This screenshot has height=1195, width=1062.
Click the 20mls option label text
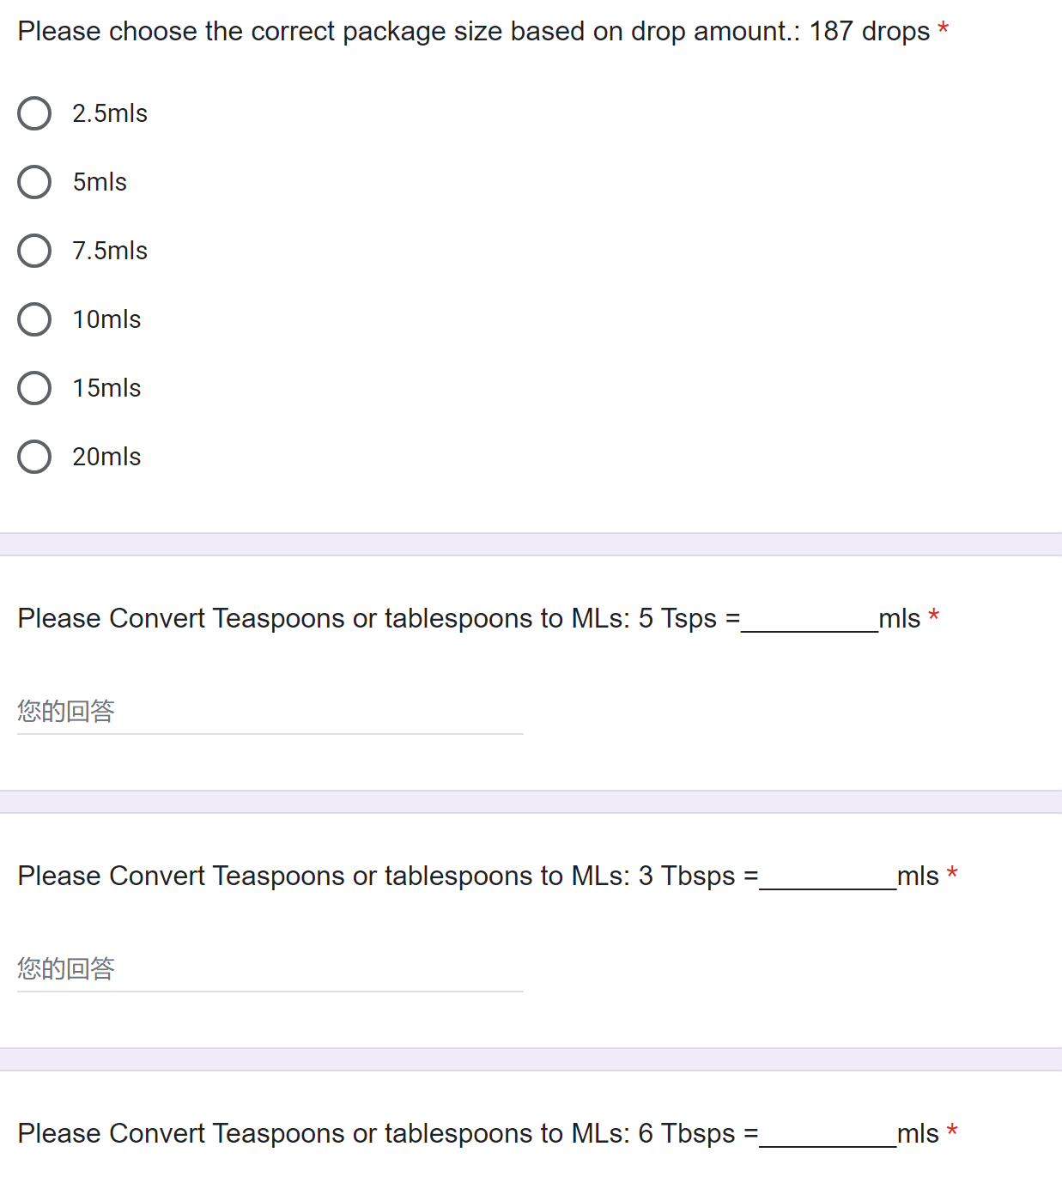(106, 456)
